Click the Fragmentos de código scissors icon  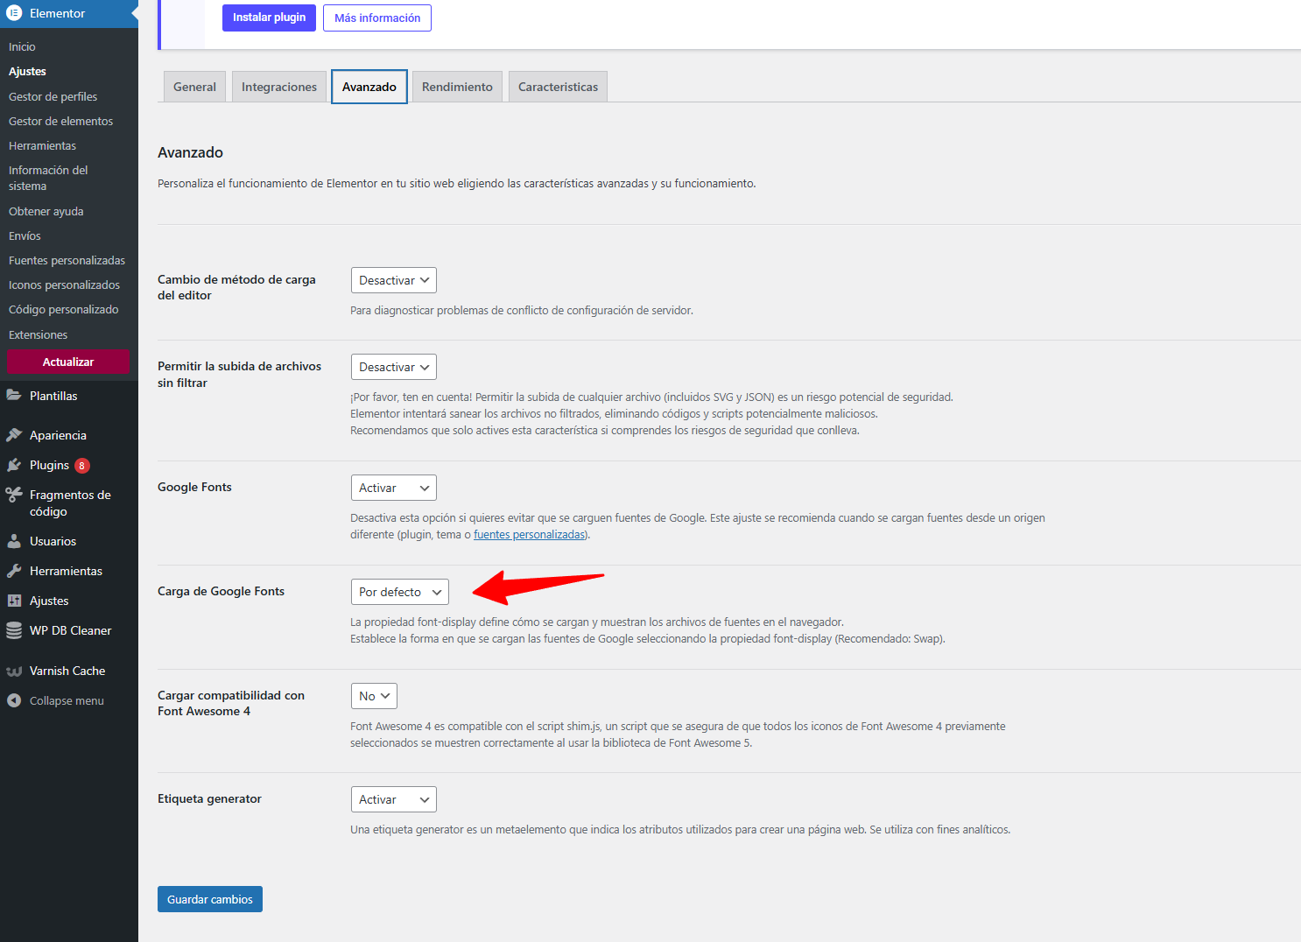coord(14,495)
